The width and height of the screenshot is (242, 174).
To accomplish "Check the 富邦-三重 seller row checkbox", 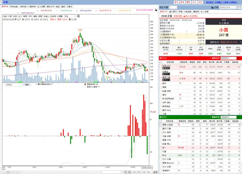I will pyautogui.click(x=161, y=129).
